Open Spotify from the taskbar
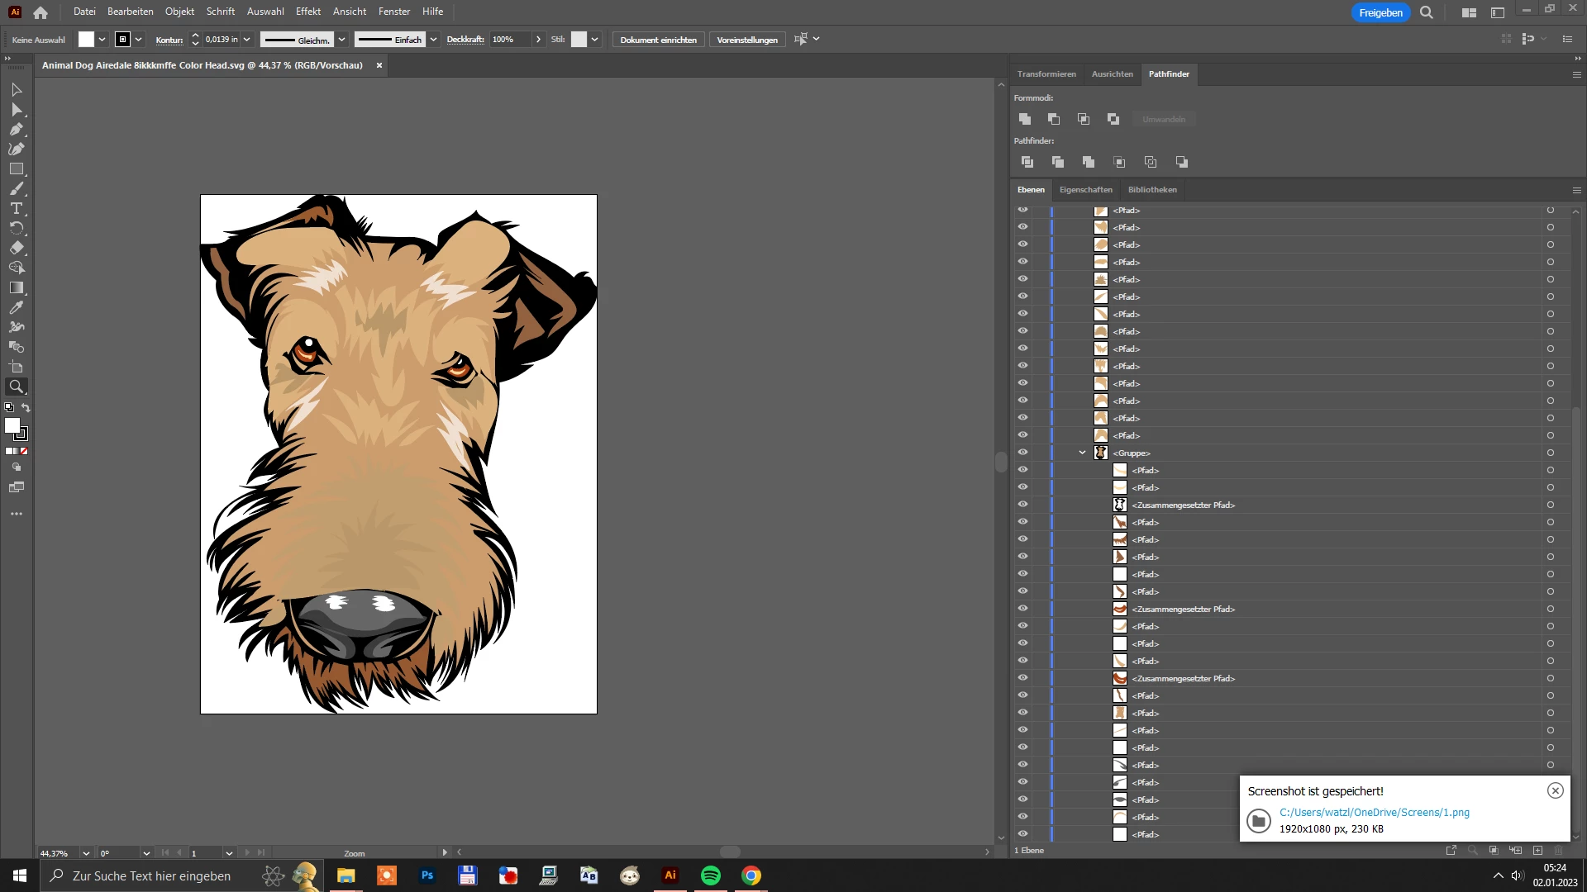Screen dimensions: 1587x892 click(x=710, y=875)
